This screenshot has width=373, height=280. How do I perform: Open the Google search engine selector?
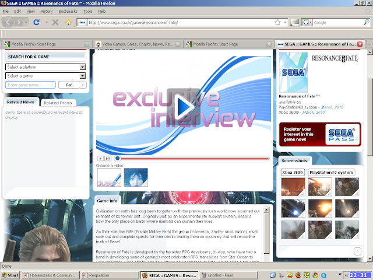click(307, 22)
